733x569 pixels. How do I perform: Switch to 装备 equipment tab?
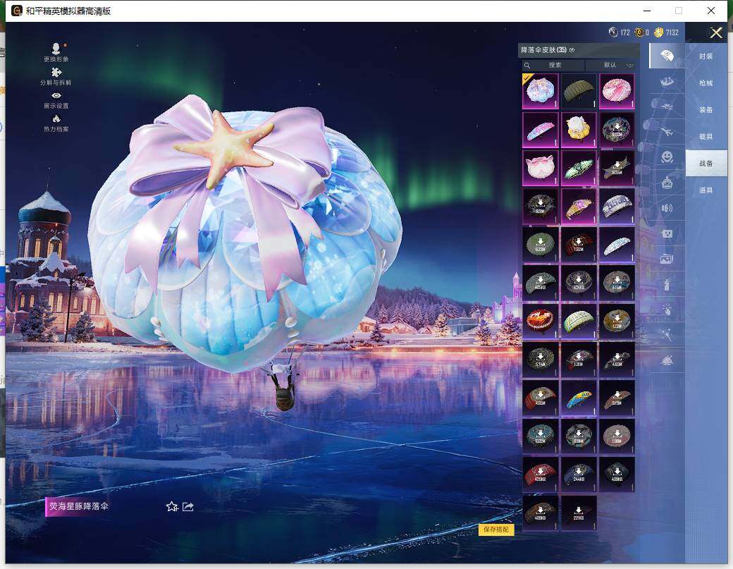pyautogui.click(x=706, y=109)
